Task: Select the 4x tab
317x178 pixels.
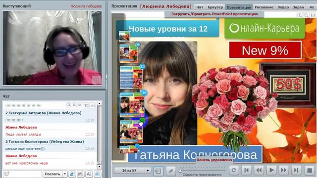Action: click(312, 7)
